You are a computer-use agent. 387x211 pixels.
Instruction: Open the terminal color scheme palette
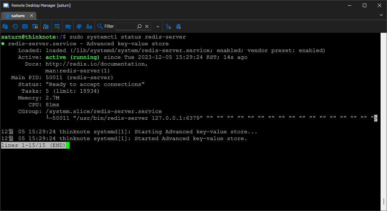[x=78, y=26]
